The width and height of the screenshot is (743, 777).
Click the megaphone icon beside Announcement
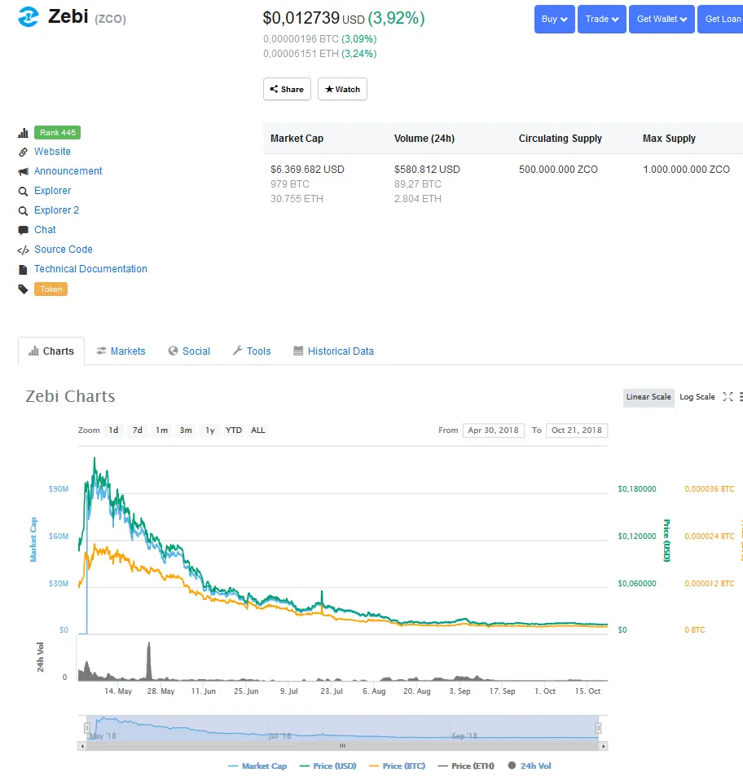(23, 171)
